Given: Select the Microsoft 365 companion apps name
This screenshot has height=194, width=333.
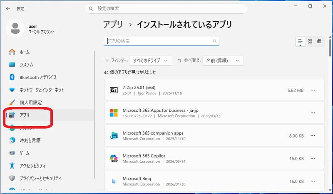Looking at the screenshot, I should pyautogui.click(x=153, y=133).
